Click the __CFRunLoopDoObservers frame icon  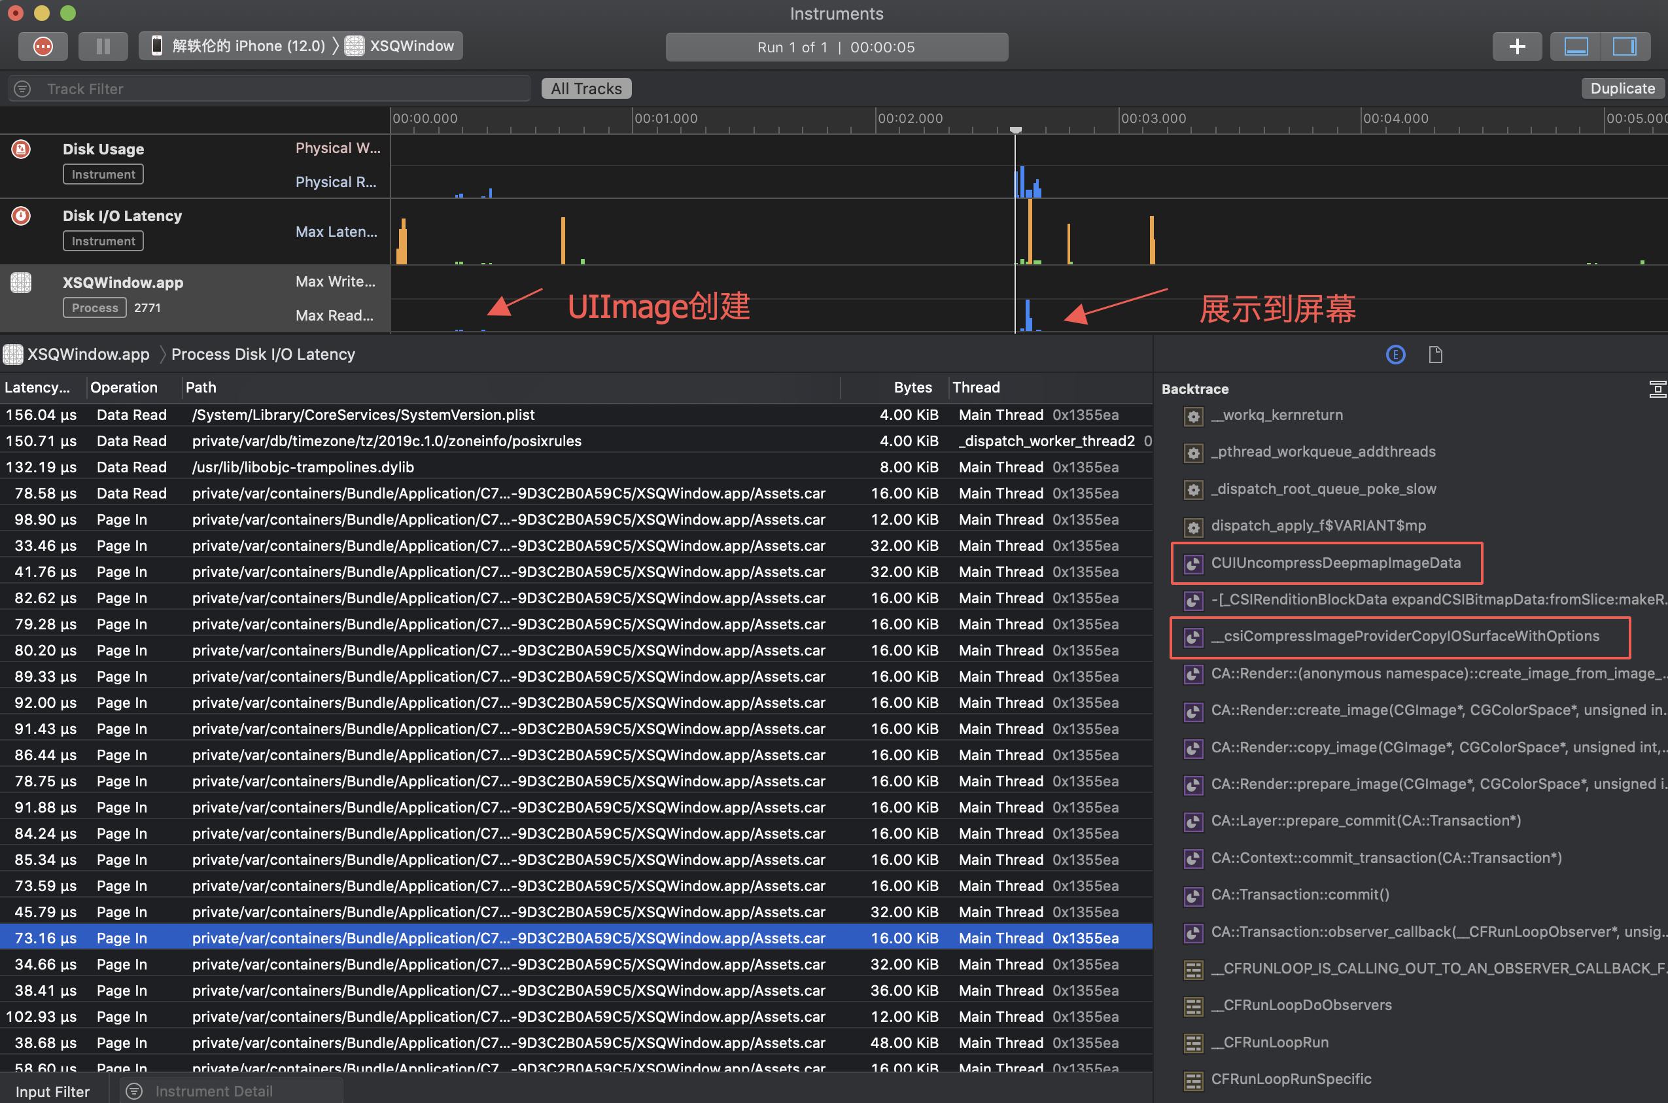pyautogui.click(x=1192, y=1007)
